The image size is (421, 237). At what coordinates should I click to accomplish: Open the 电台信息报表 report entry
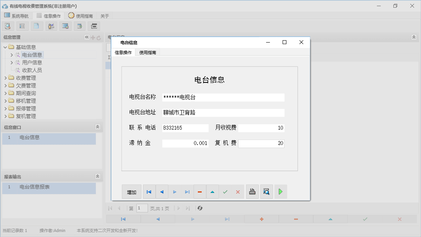pos(35,187)
